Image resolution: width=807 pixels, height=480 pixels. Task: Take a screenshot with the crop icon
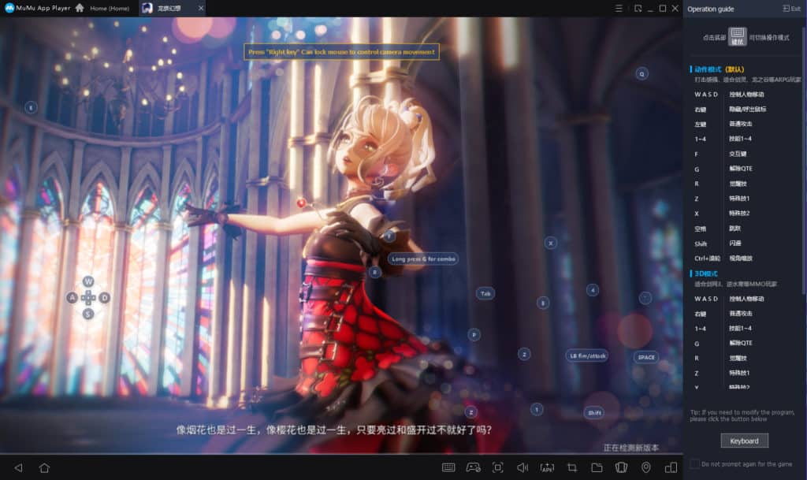[572, 467]
